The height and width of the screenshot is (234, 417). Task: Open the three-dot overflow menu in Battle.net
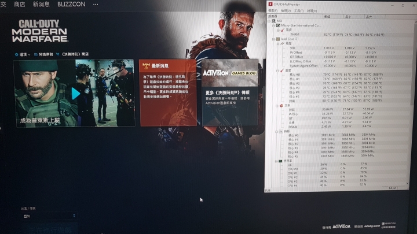coord(96,5)
